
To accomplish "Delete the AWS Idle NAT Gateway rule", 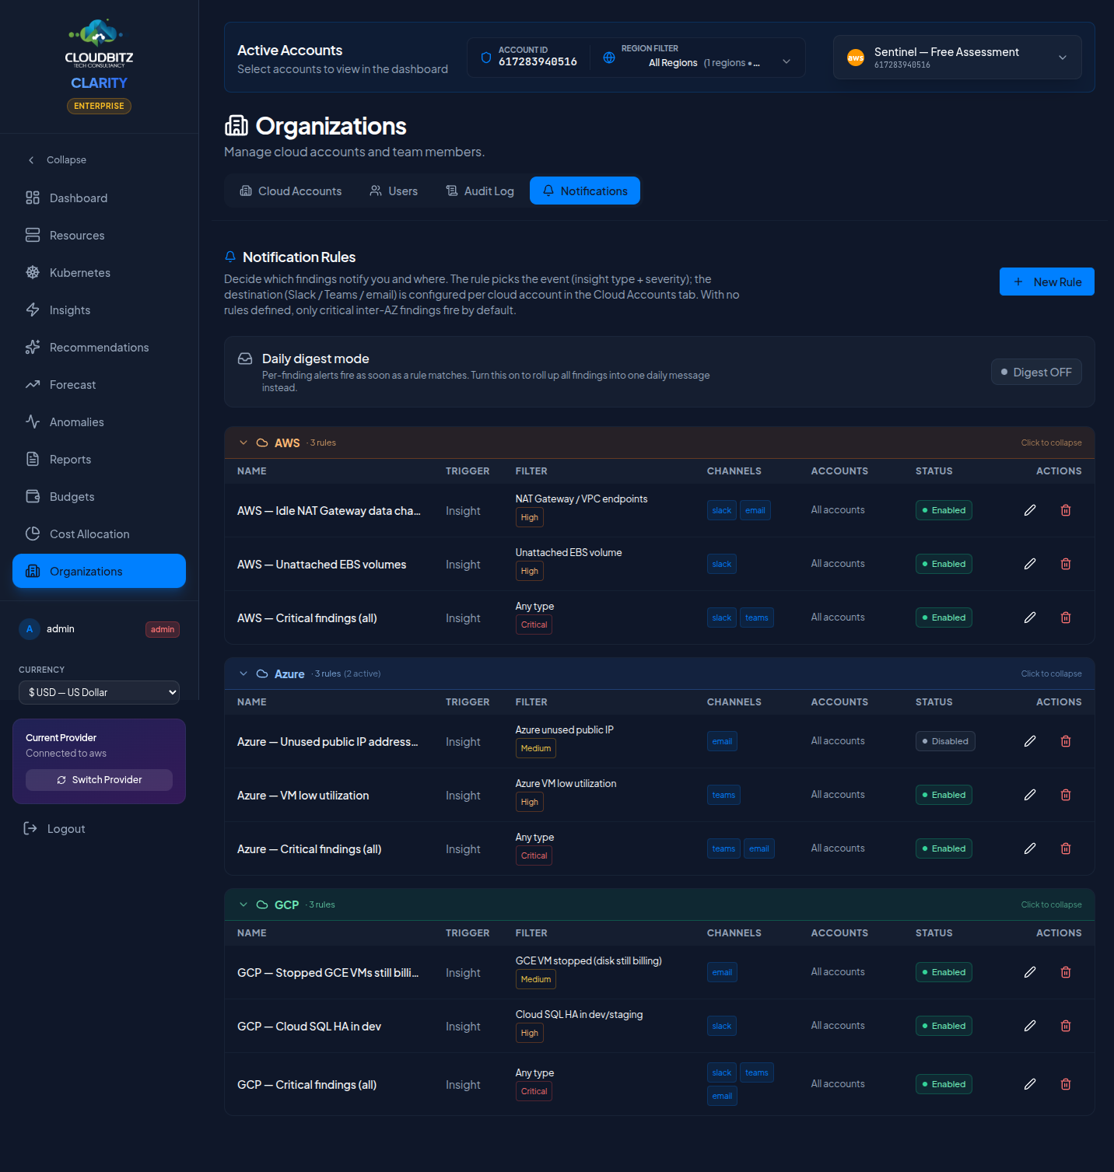I will tap(1066, 510).
